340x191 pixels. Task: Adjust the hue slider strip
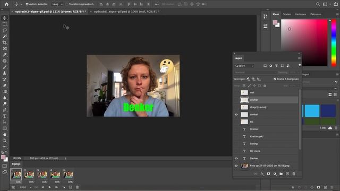click(334, 42)
